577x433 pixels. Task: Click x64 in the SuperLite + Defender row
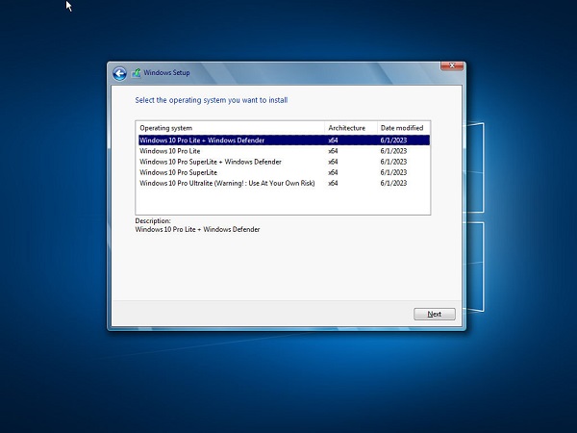[333, 162]
